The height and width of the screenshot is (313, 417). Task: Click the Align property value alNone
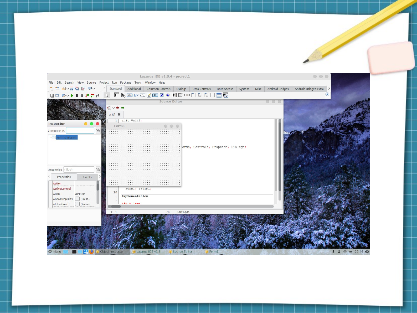pos(80,194)
